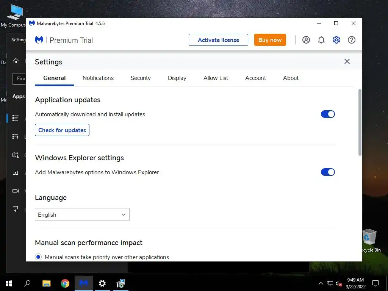Click the taskbar clock showing 9:49 AM
This screenshot has height=291, width=388.
(x=355, y=283)
